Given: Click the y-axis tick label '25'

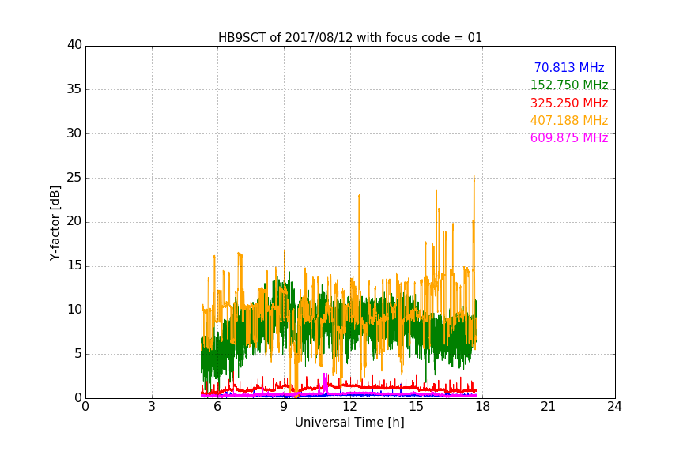Looking at the screenshot, I should [x=74, y=177].
